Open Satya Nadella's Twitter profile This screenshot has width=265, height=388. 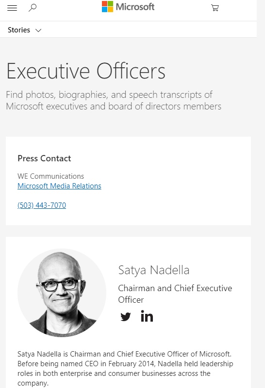click(126, 316)
